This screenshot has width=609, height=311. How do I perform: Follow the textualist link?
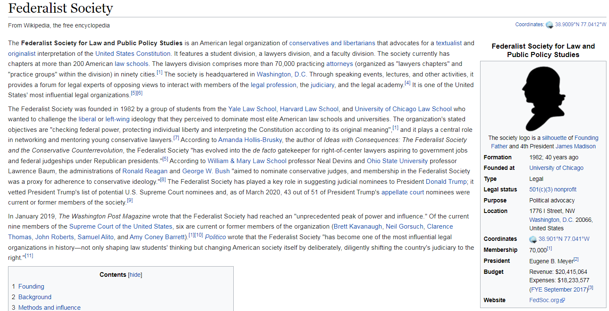(449, 43)
